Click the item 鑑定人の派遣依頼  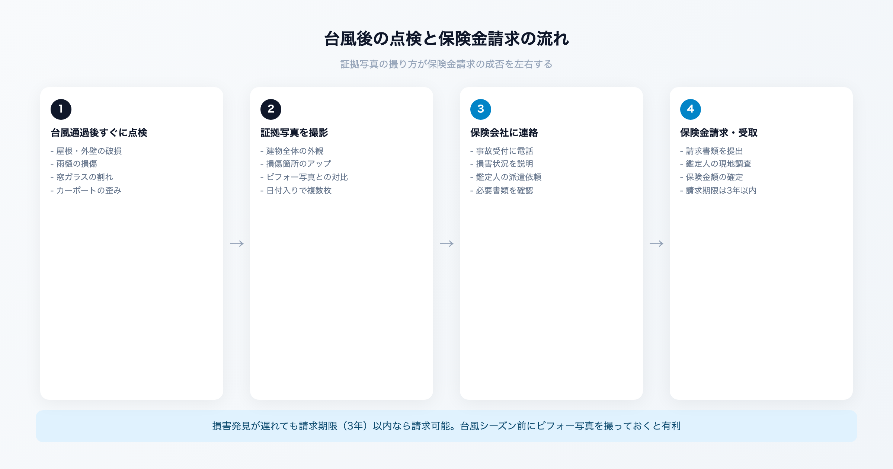click(506, 177)
